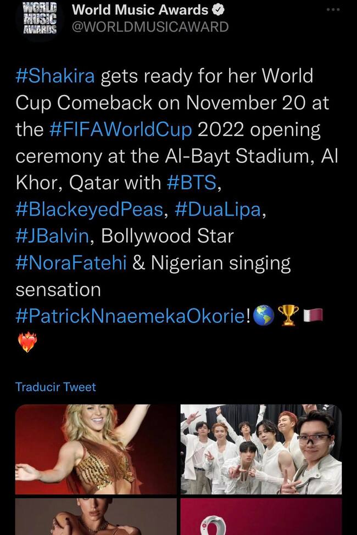The height and width of the screenshot is (535, 357).
Task: Open the #FIFAWorldCup hashtag
Action: [x=121, y=129]
